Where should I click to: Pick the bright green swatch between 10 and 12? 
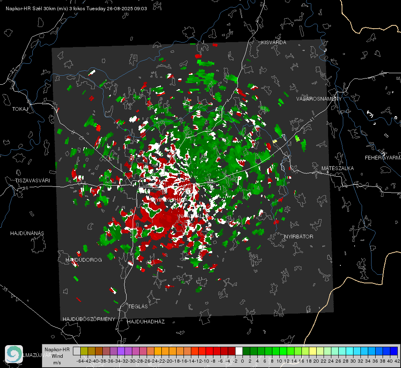[x=283, y=351]
